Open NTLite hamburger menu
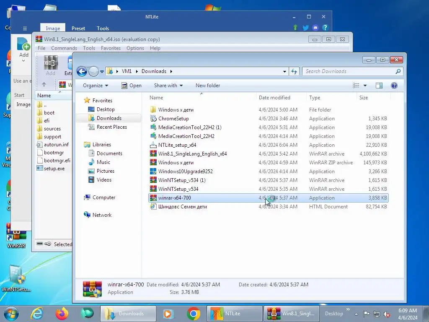Screen dimensions: 429x322 coord(25,29)
